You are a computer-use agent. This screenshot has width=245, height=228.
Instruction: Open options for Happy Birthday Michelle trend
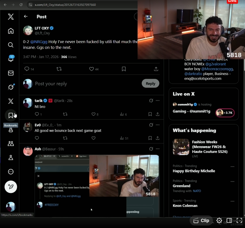pos(232,167)
